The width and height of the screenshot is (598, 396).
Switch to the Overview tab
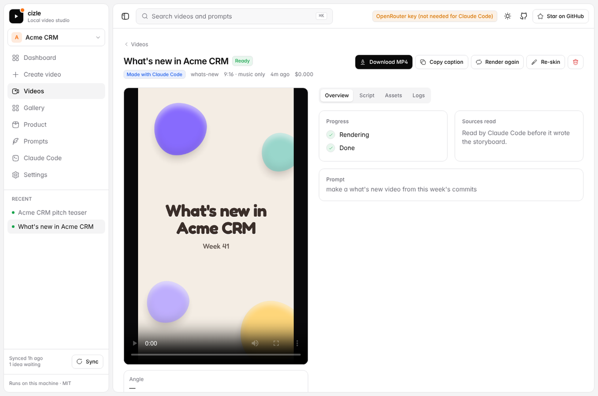pyautogui.click(x=337, y=95)
